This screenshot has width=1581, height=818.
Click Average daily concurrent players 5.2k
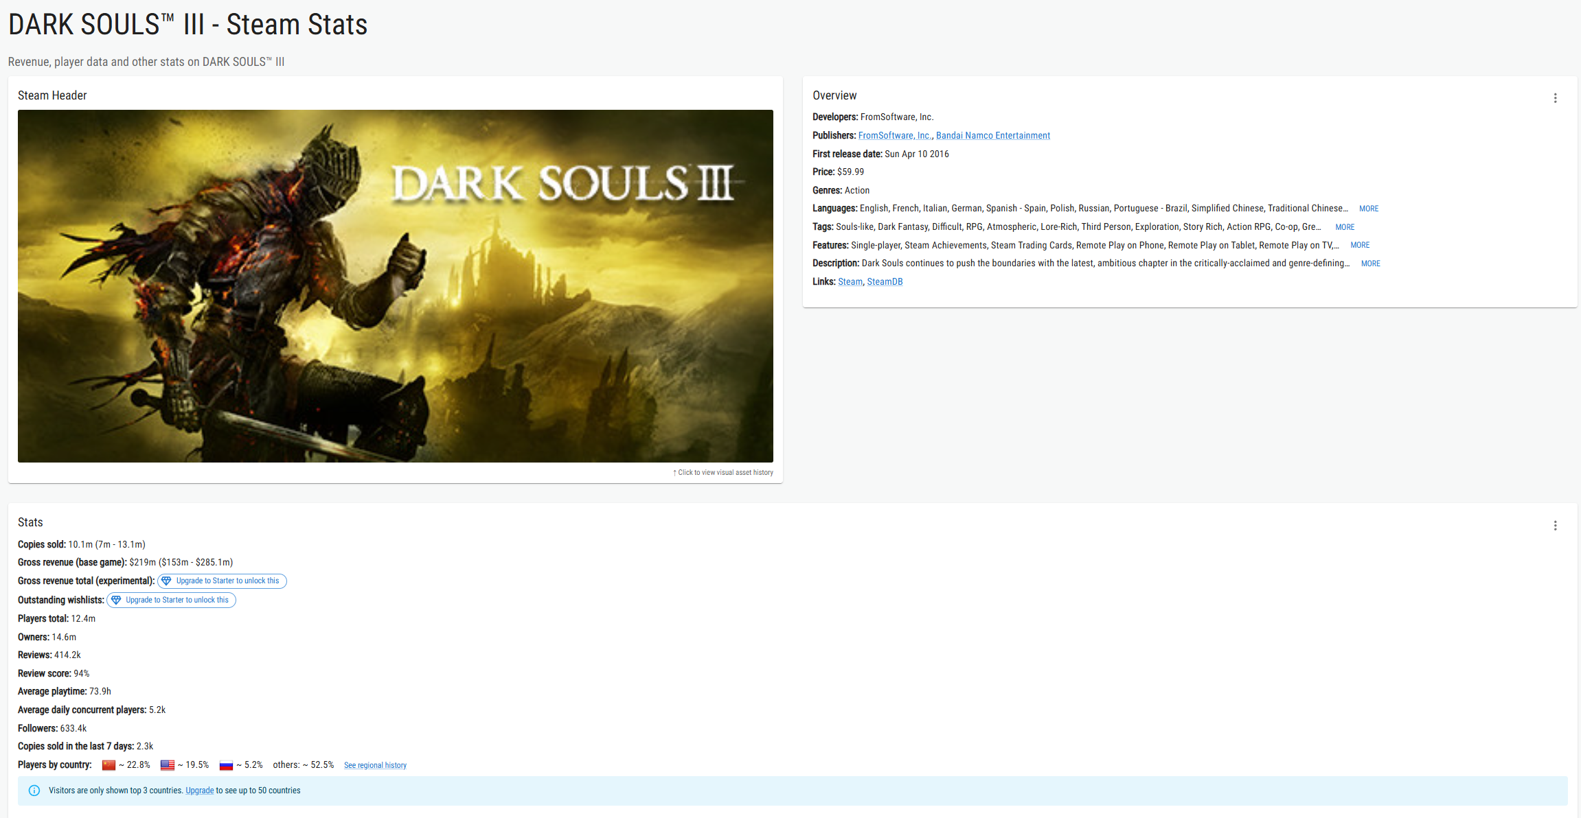157,710
